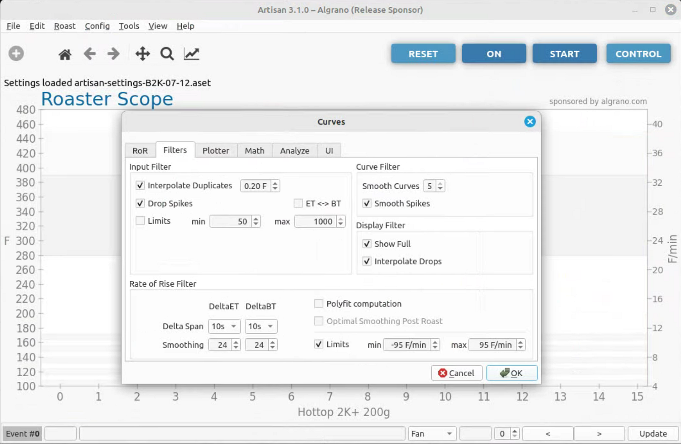Open the File menu
Viewport: 681px width, 444px height.
(x=13, y=26)
